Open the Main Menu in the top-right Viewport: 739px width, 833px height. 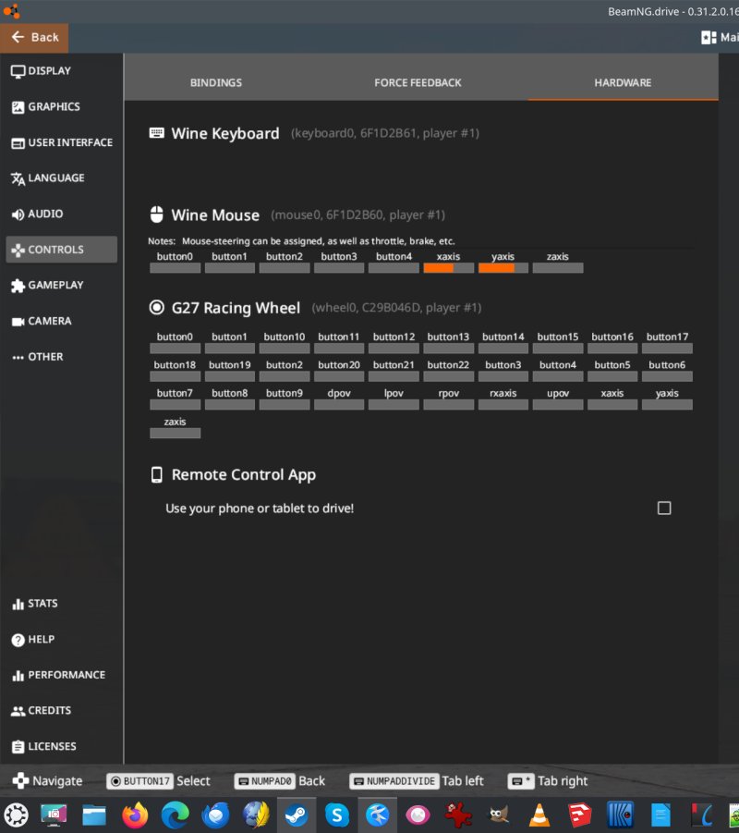coord(721,37)
